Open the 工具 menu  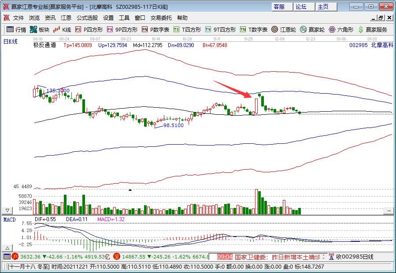[124, 18]
